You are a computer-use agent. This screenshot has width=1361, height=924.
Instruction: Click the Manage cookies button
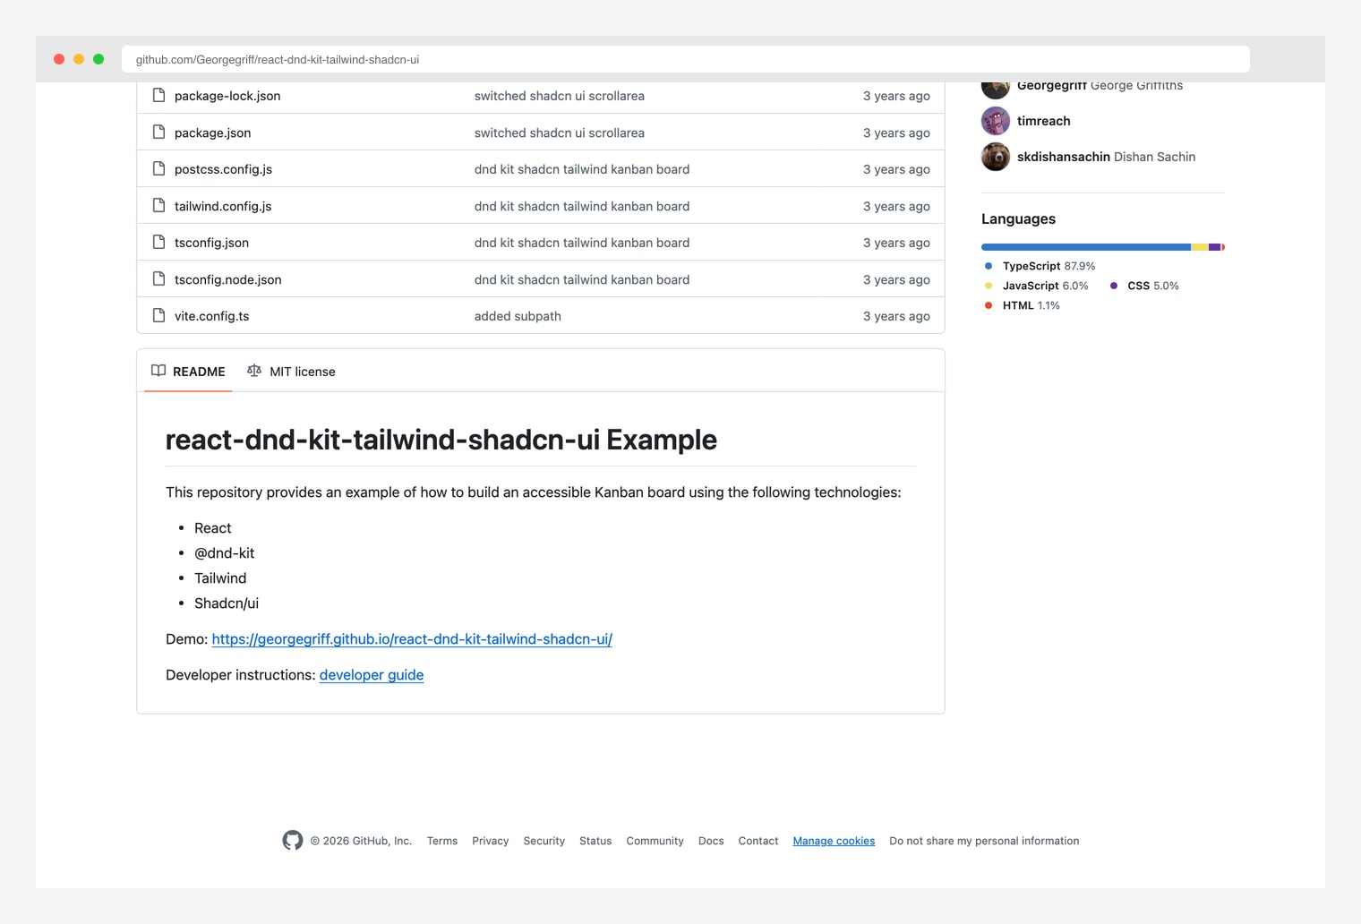pos(834,841)
